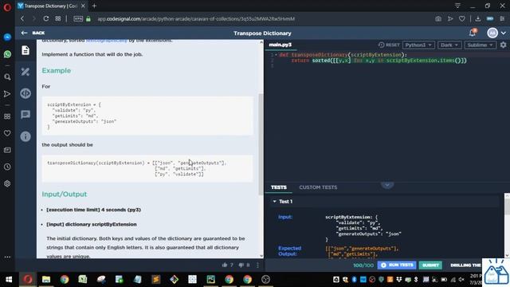Take a snapshot with camera icon
Image resolution: width=510 pixels, height=287 pixels.
438,19
